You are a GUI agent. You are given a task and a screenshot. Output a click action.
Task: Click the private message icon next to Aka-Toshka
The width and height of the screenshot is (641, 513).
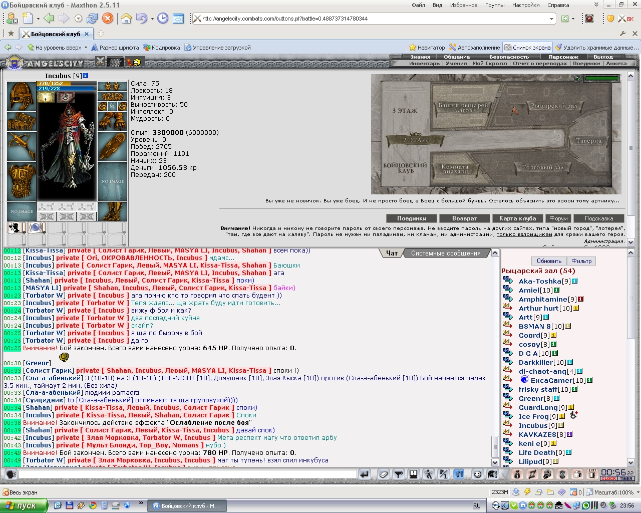(x=507, y=281)
